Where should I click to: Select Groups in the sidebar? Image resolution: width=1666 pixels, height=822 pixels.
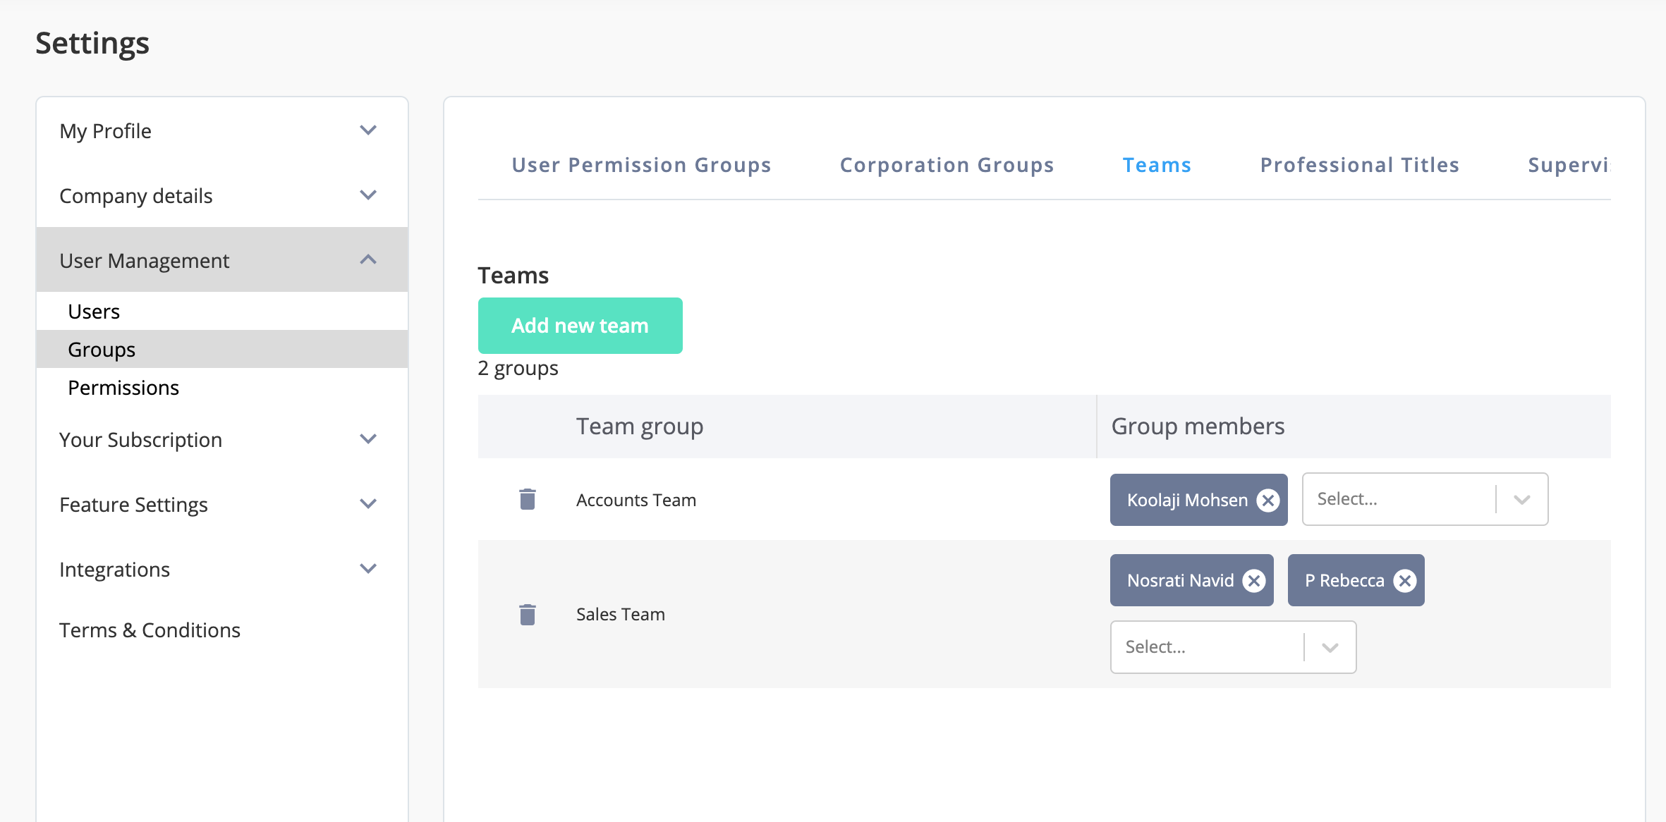point(221,349)
